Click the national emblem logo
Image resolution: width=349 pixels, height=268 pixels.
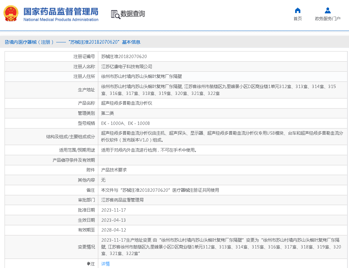pyautogui.click(x=11, y=14)
